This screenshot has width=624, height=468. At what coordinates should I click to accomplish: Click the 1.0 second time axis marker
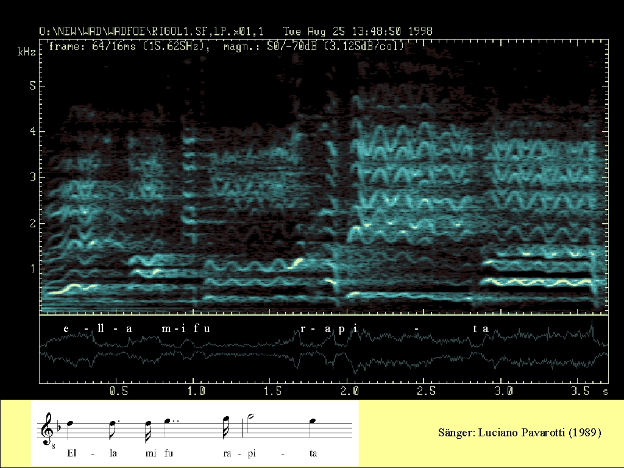[195, 390]
